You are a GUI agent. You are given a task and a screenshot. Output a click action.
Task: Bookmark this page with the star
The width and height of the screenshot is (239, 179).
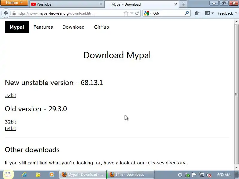126,13
